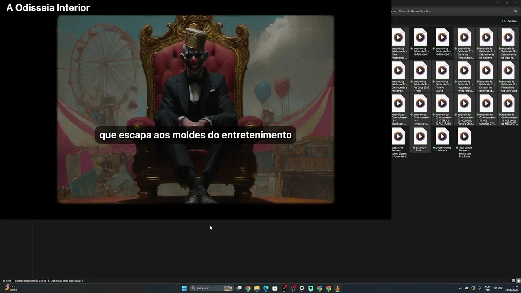The width and height of the screenshot is (521, 293).
Task: Click the '86 itens' count in status bar
Action: [x=7, y=281]
